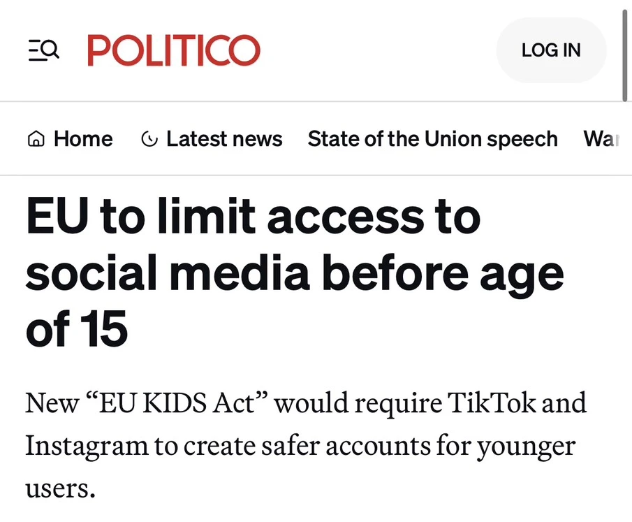Select State of the Union speech tab
Viewport: 632px width, 522px height.
[x=432, y=139]
